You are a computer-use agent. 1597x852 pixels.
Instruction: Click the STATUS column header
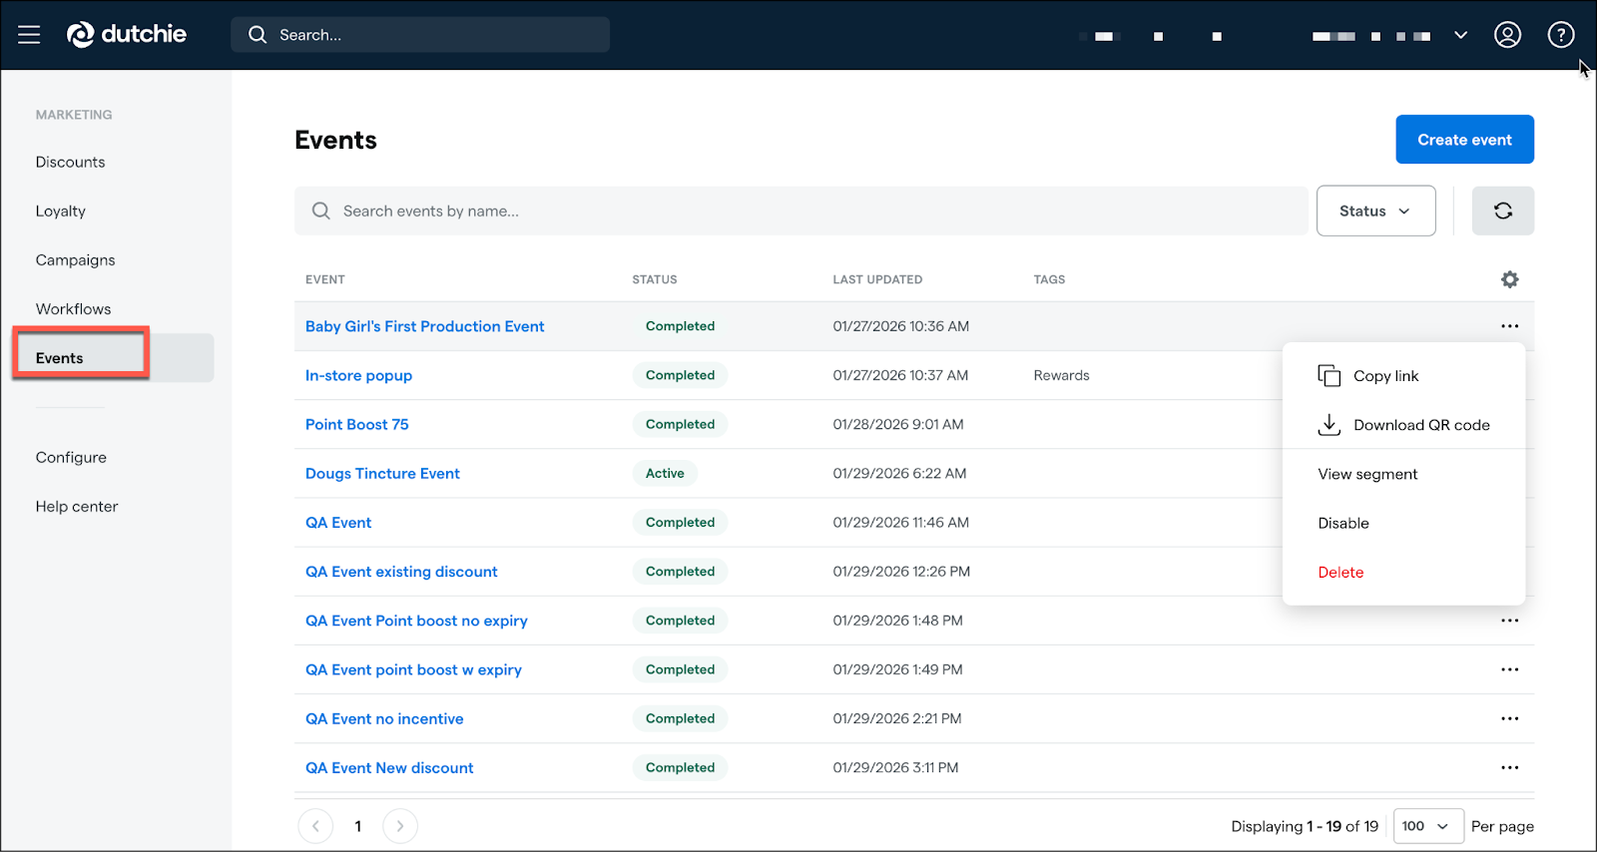[655, 279]
